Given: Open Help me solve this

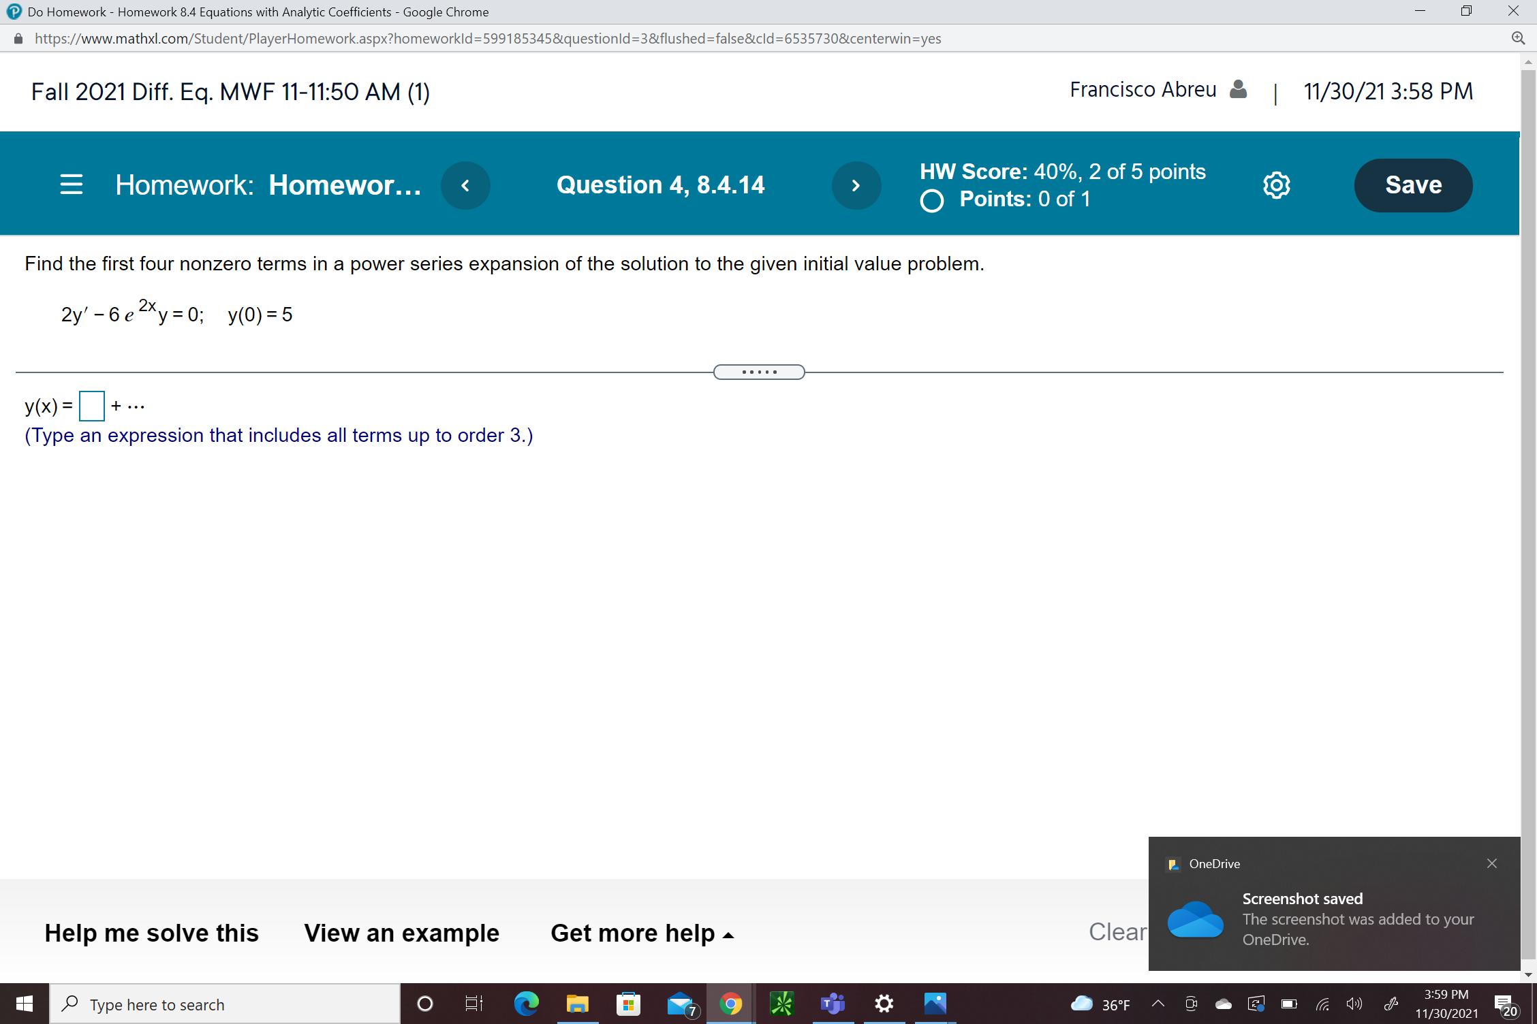Looking at the screenshot, I should (151, 933).
